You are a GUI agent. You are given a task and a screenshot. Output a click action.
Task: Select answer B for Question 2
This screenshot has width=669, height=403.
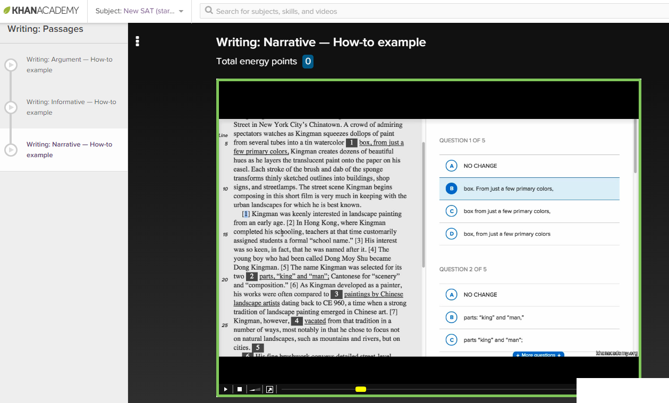click(x=529, y=318)
